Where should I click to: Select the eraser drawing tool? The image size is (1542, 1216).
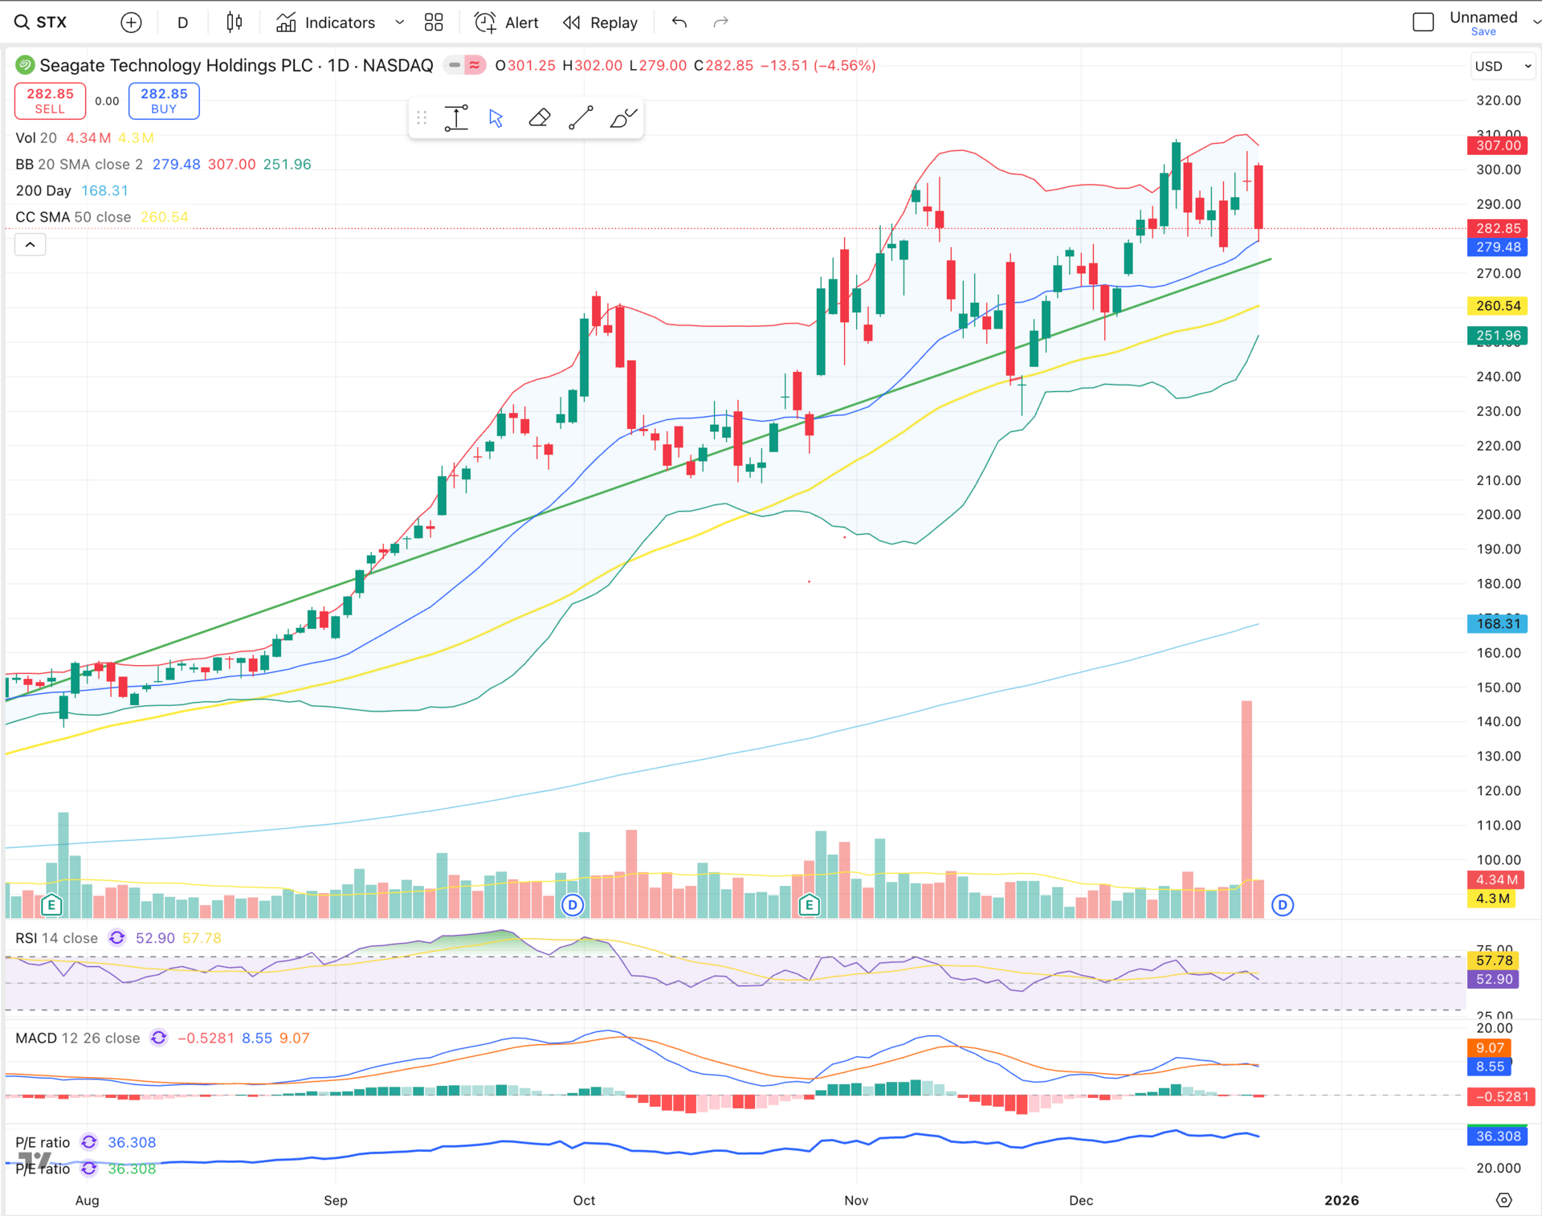[x=539, y=118]
